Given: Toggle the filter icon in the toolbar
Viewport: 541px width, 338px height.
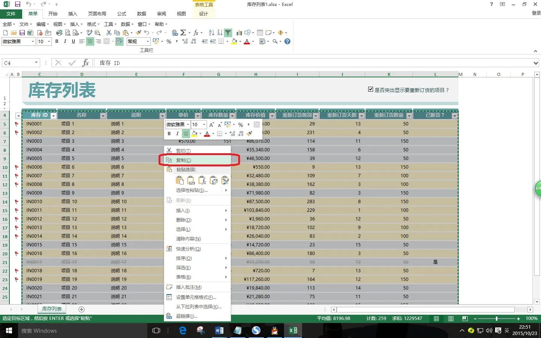Looking at the screenshot, I should point(228,32).
